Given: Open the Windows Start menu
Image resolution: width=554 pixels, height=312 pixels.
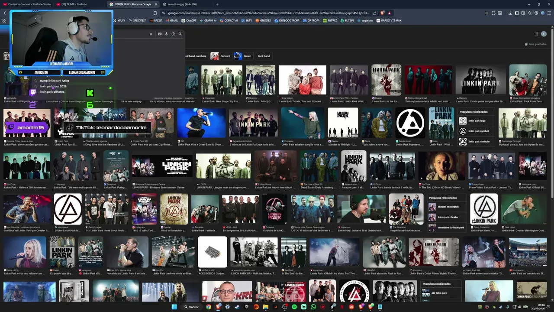Looking at the screenshot, I should coord(174,307).
